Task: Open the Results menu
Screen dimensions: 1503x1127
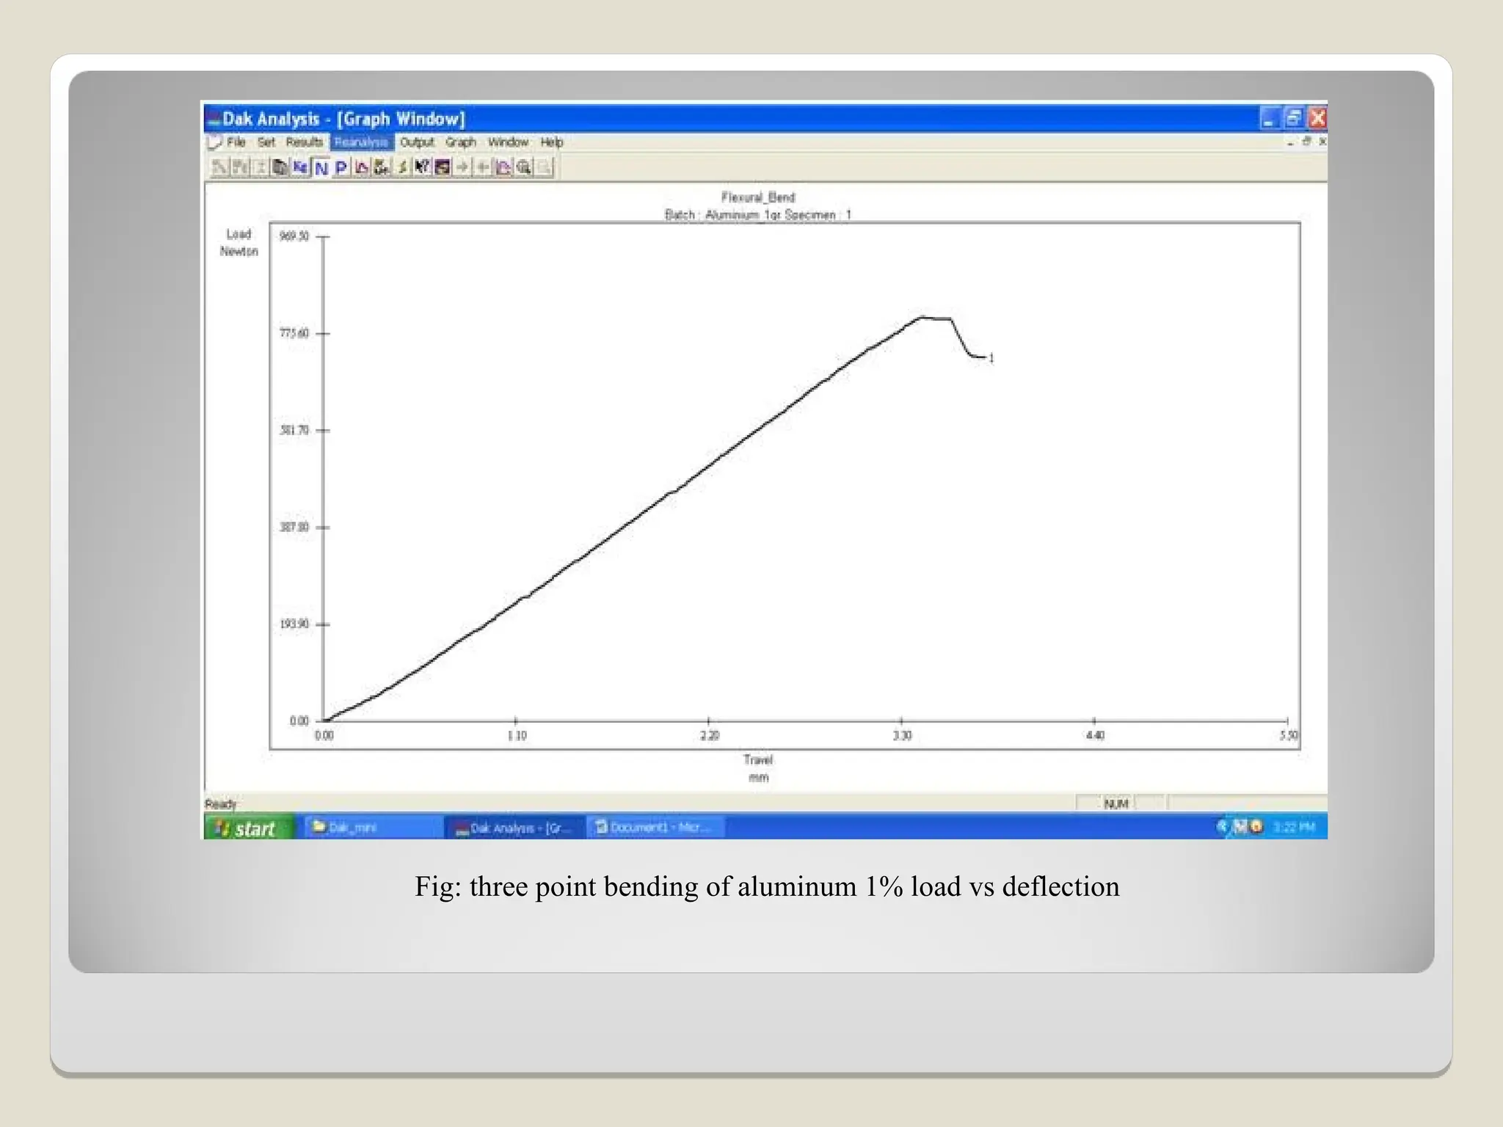Action: (x=305, y=142)
